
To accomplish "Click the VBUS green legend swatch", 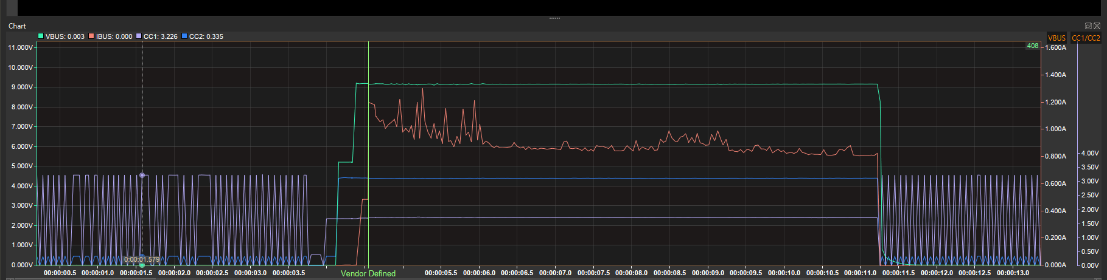I will (x=41, y=36).
